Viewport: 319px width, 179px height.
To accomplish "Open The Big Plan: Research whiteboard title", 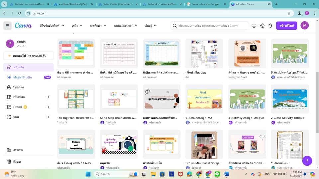I will click(x=75, y=118).
